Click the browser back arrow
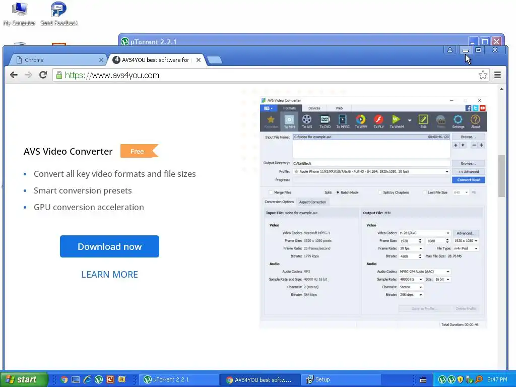 coord(14,75)
